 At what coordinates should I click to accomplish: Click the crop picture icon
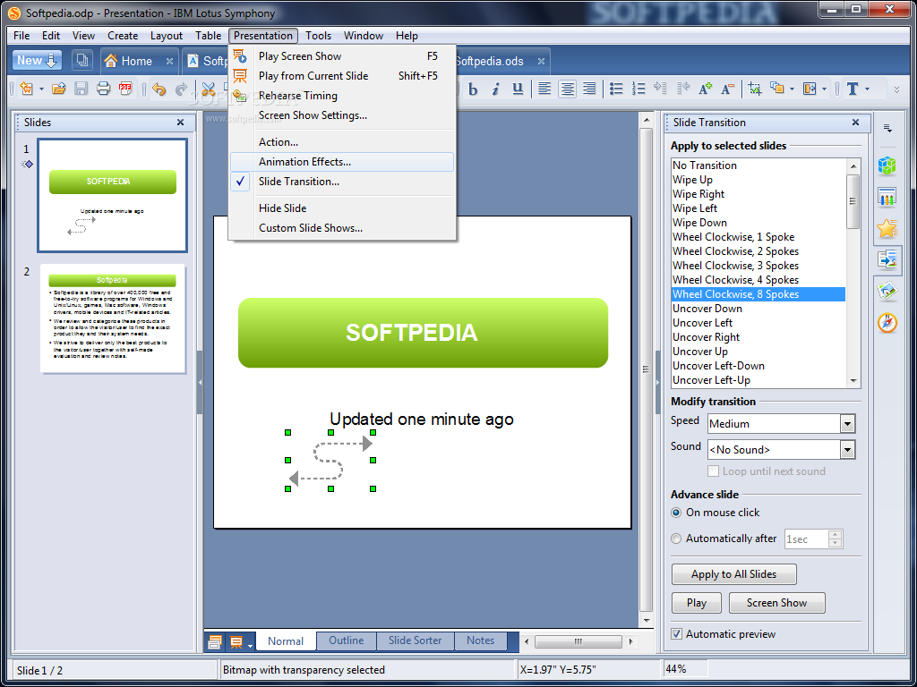pos(754,89)
